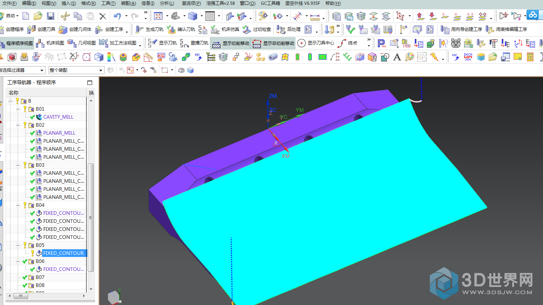543x305 pixels.
Task: Click the 创建刀具 button
Action: click(x=41, y=30)
